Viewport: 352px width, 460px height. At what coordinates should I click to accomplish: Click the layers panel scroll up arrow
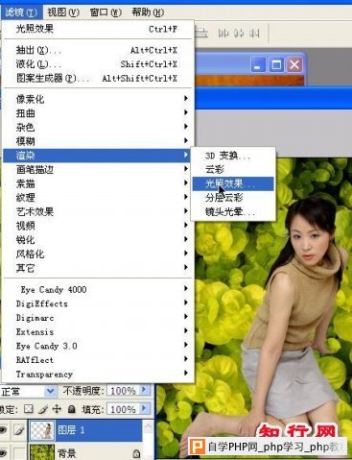pos(149,426)
